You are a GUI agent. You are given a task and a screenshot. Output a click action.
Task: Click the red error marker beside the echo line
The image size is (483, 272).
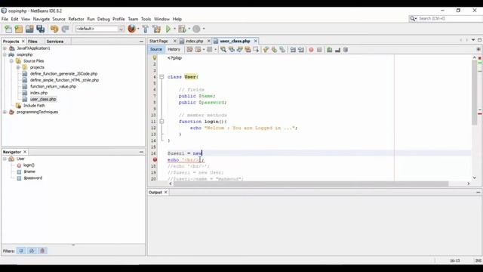155,159
